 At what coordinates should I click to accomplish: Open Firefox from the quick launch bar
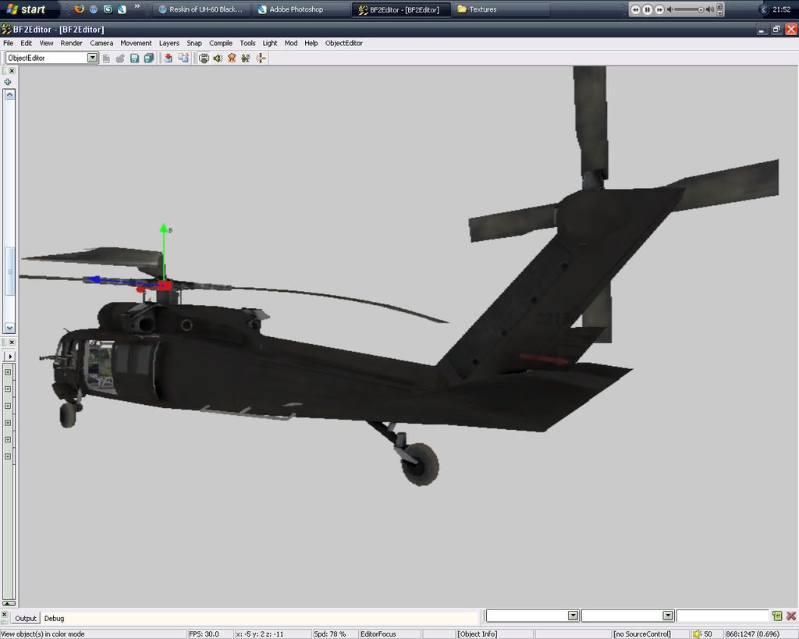coord(79,9)
